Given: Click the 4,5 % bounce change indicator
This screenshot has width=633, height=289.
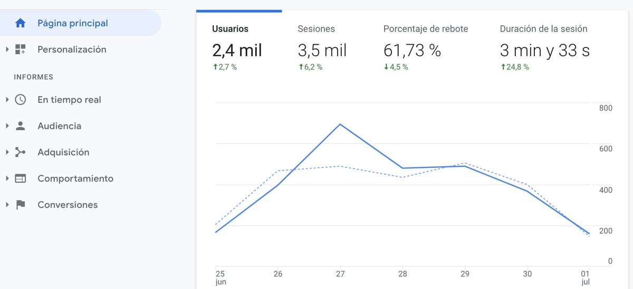Looking at the screenshot, I should [396, 67].
